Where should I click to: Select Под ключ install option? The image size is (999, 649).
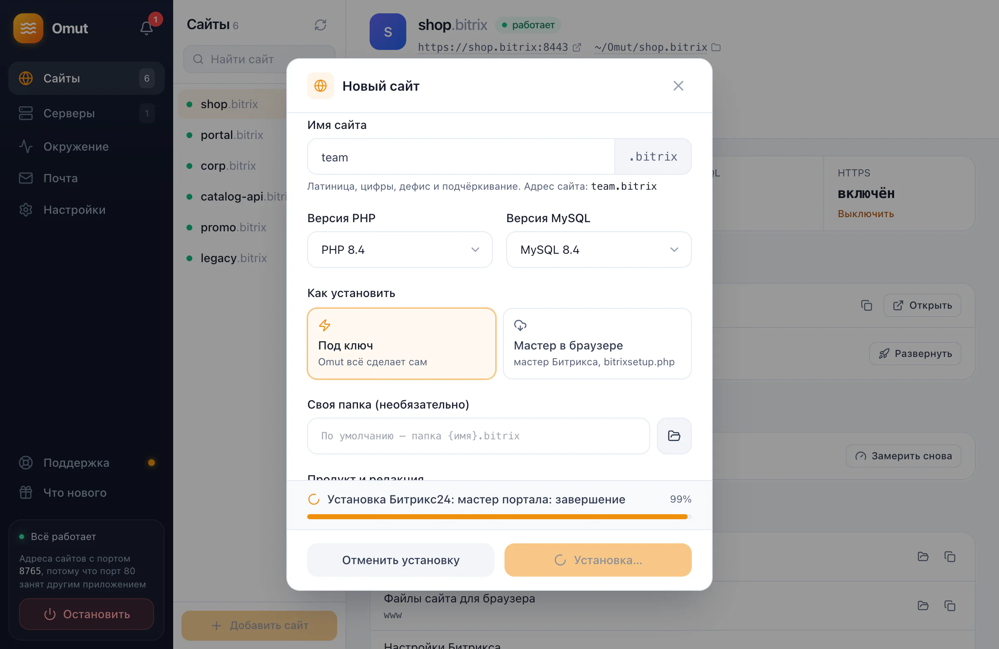[x=401, y=344]
